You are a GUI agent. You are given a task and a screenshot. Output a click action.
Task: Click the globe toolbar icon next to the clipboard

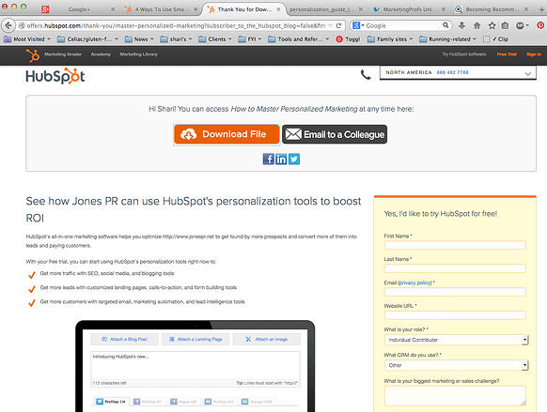click(x=522, y=25)
